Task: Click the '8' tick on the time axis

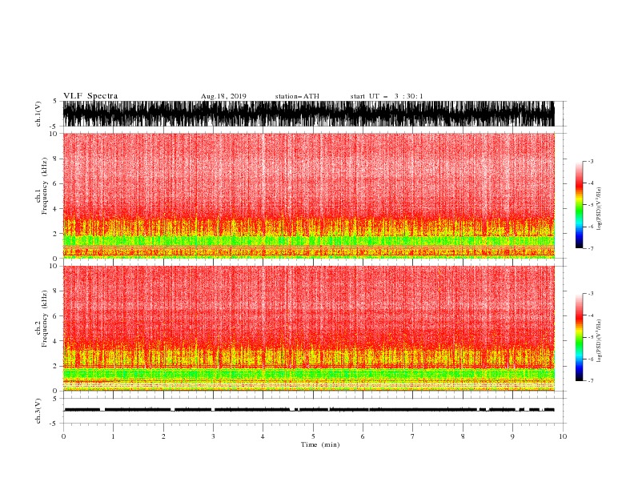Action: coord(463,436)
